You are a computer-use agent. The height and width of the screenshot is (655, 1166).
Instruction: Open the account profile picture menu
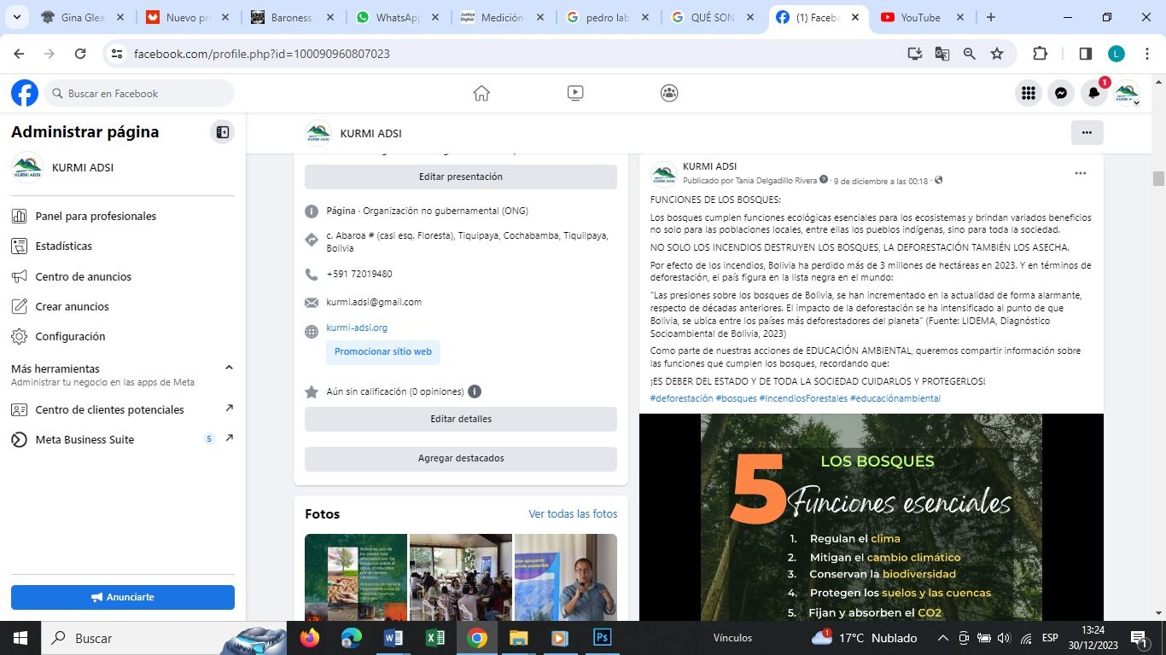point(1127,93)
